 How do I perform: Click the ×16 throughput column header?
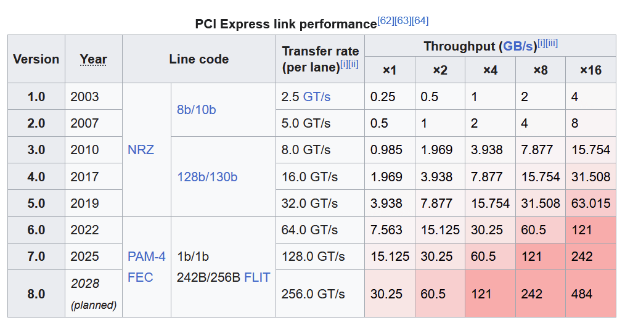tap(590, 70)
